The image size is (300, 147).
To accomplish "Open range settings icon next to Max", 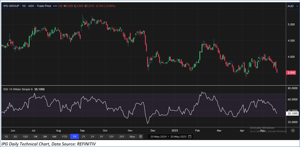I will click(141, 136).
